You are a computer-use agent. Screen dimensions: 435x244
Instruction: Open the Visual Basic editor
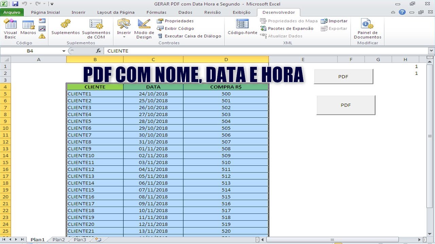[x=10, y=29]
